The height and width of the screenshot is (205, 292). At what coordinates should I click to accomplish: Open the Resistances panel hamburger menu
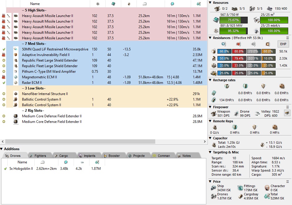[x=288, y=38]
